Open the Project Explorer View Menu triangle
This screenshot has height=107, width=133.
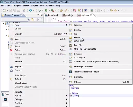pyautogui.click(x=41, y=19)
